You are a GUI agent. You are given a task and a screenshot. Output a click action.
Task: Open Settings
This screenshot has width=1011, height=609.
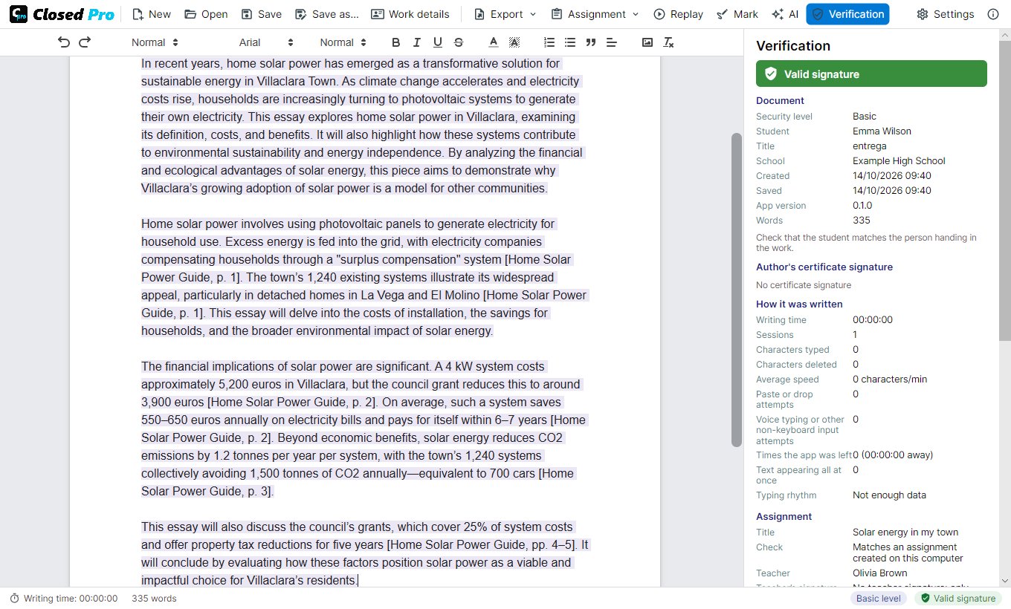click(x=946, y=14)
